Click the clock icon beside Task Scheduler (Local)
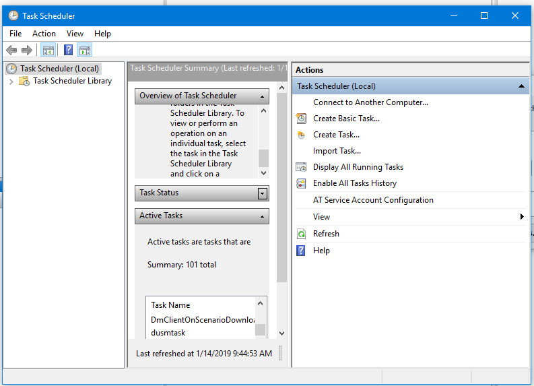The width and height of the screenshot is (534, 386). pos(11,69)
